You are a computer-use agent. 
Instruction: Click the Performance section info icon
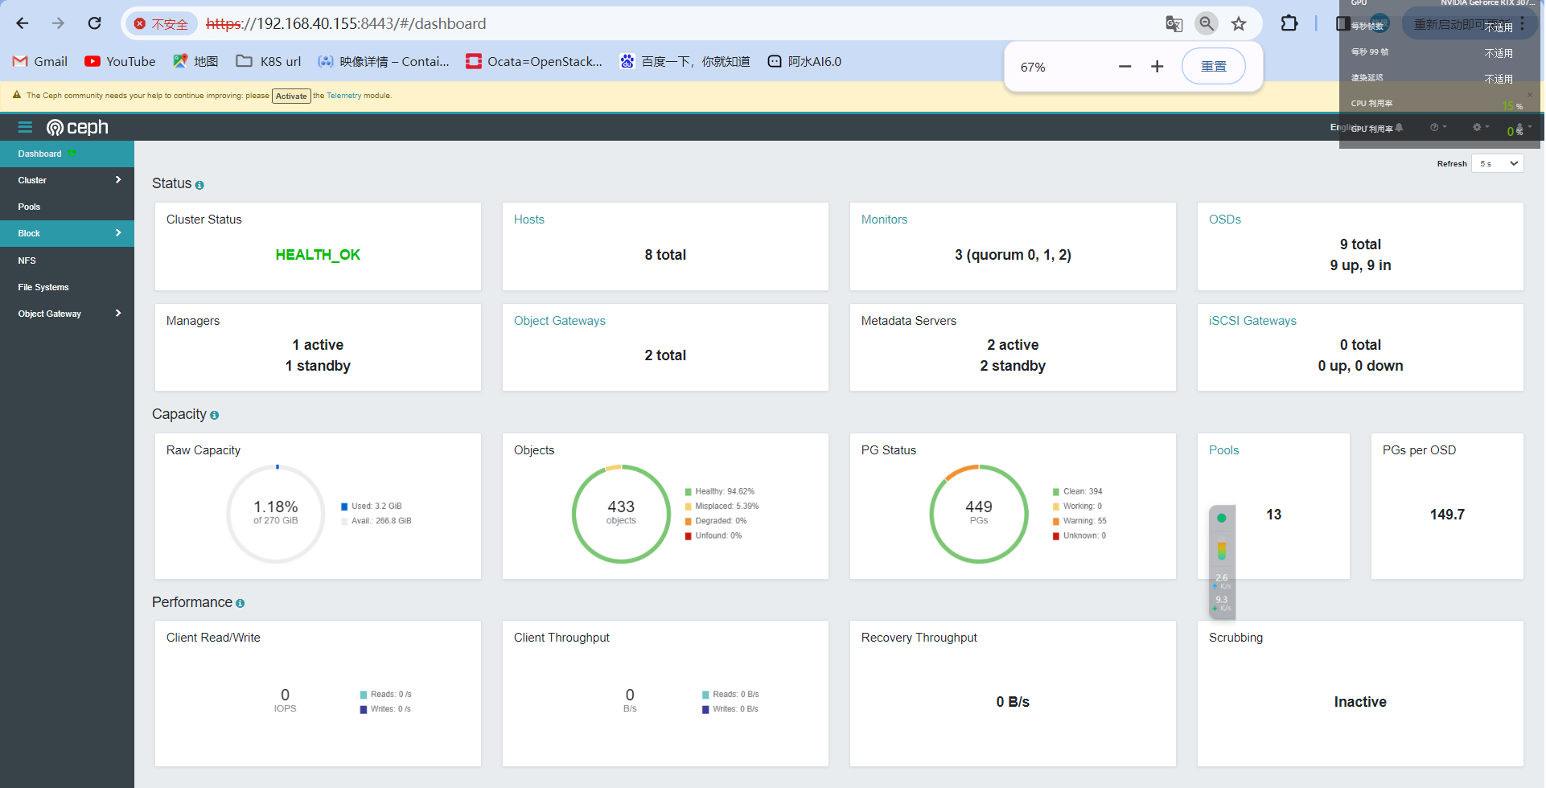click(x=240, y=603)
